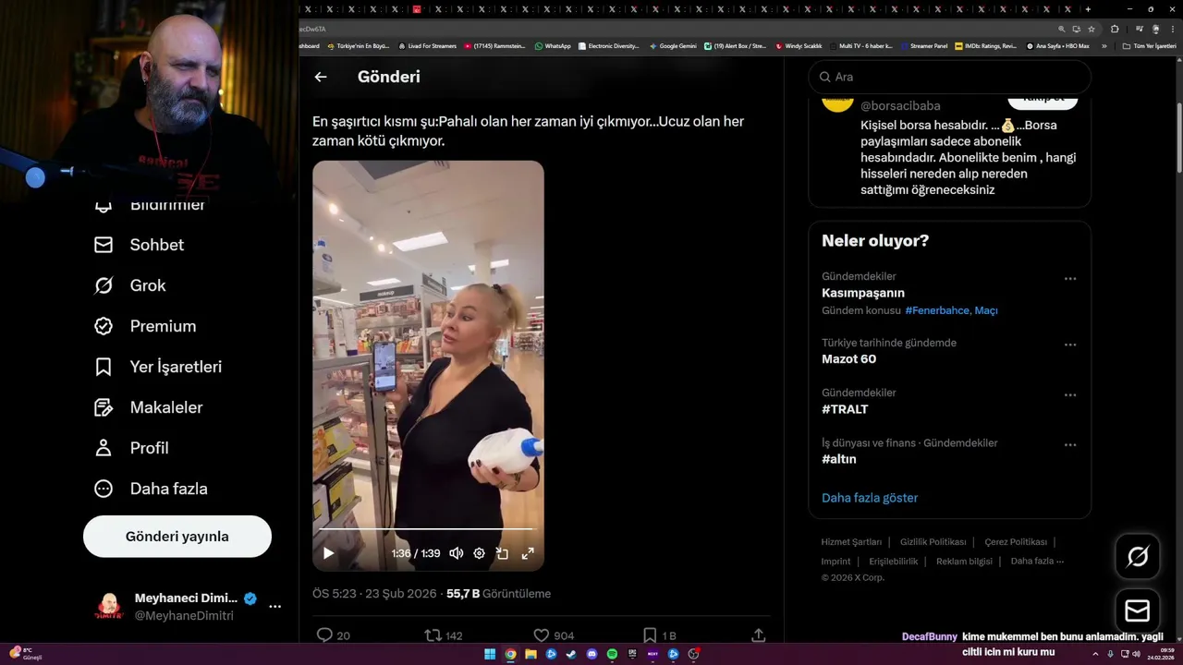Bookmark this page with the star icon

1092,29
